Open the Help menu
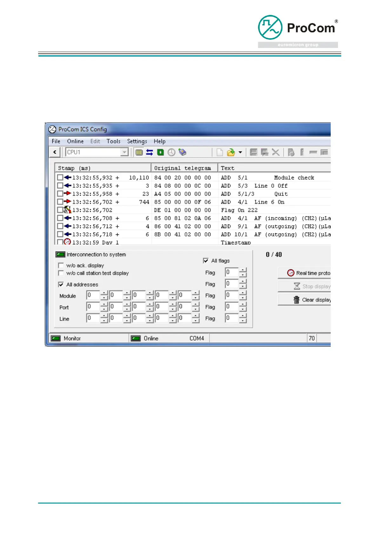Image resolution: width=378 pixels, height=535 pixels. (160, 141)
